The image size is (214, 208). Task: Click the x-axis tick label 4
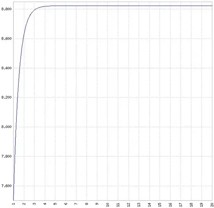pyautogui.click(x=45, y=204)
